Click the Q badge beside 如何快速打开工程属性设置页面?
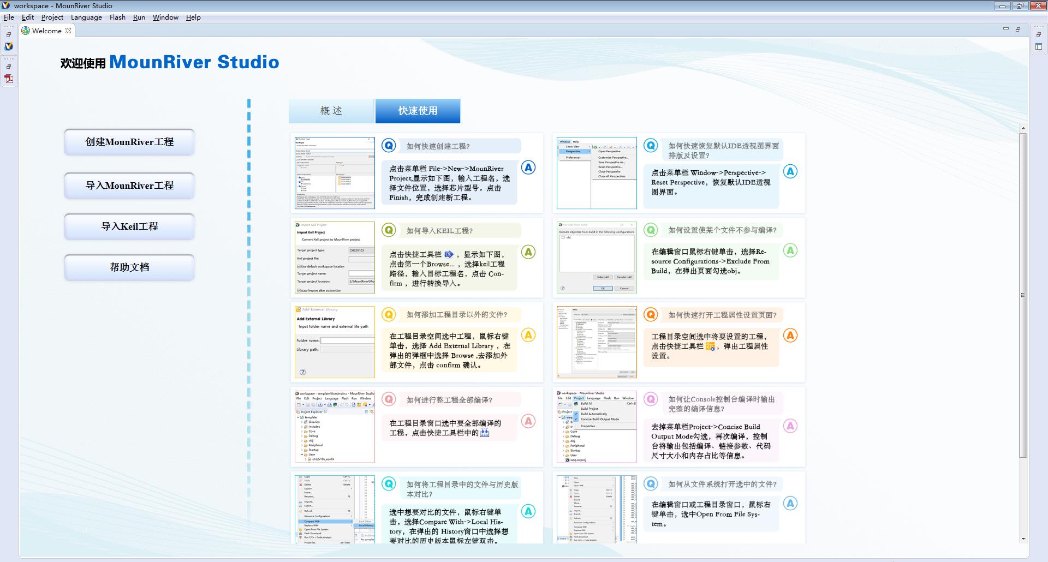This screenshot has height=562, width=1048. (651, 314)
